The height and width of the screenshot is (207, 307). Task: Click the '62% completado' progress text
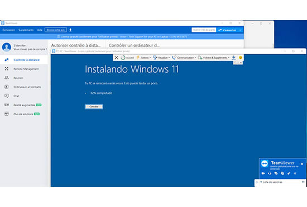pos(101,93)
